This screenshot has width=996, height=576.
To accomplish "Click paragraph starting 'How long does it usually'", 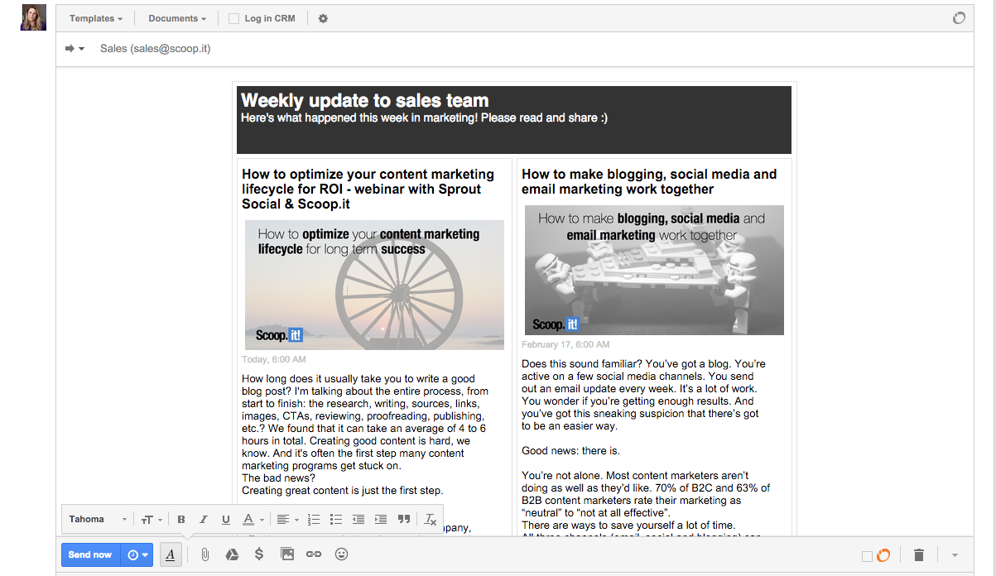I will coord(365,422).
